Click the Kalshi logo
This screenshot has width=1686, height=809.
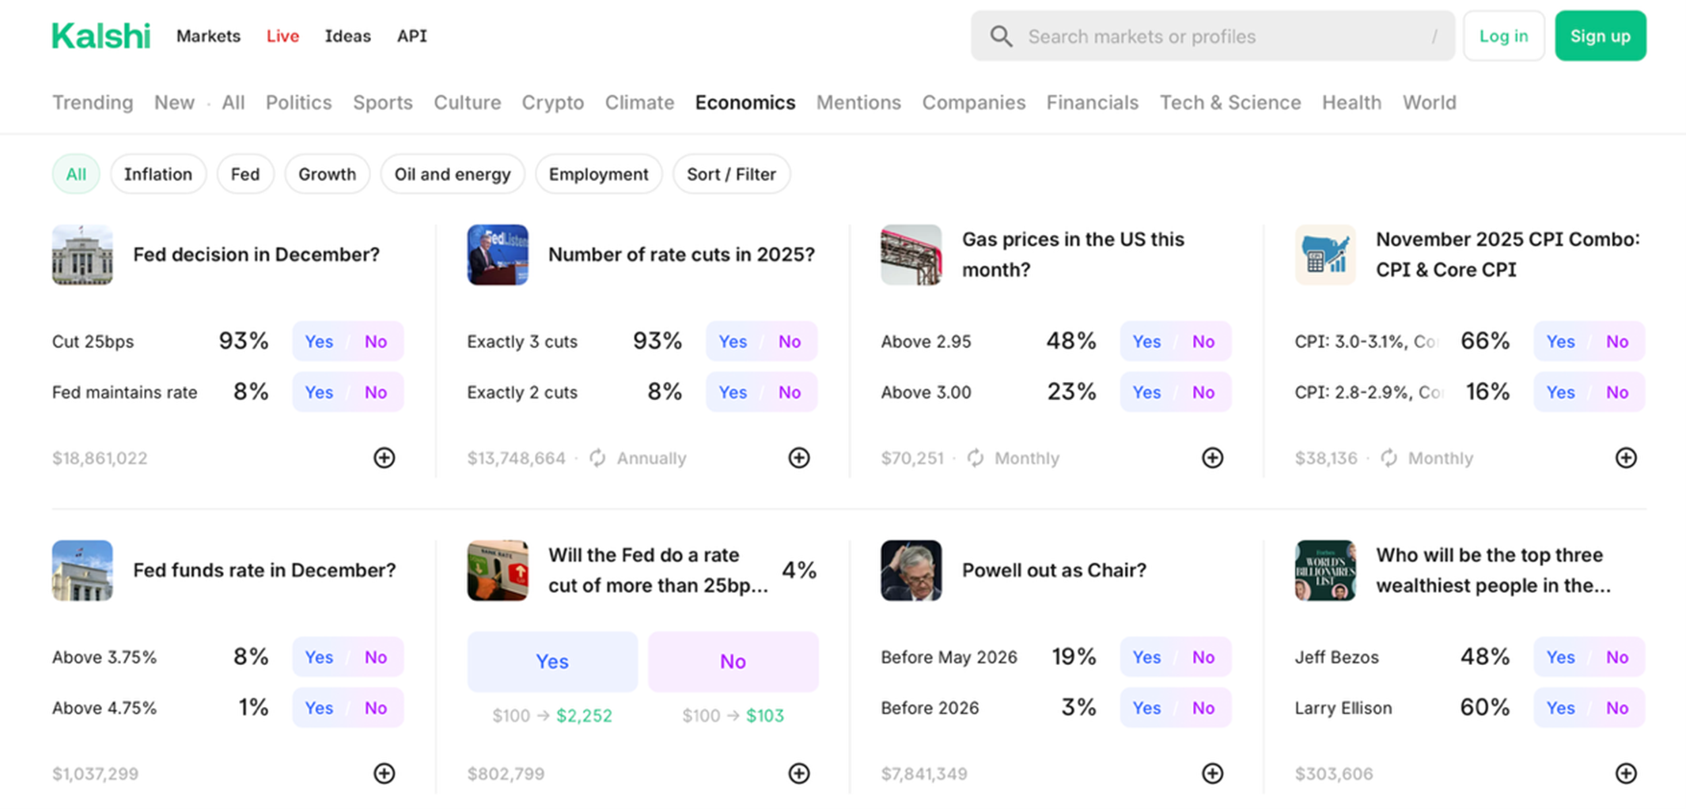tap(100, 36)
